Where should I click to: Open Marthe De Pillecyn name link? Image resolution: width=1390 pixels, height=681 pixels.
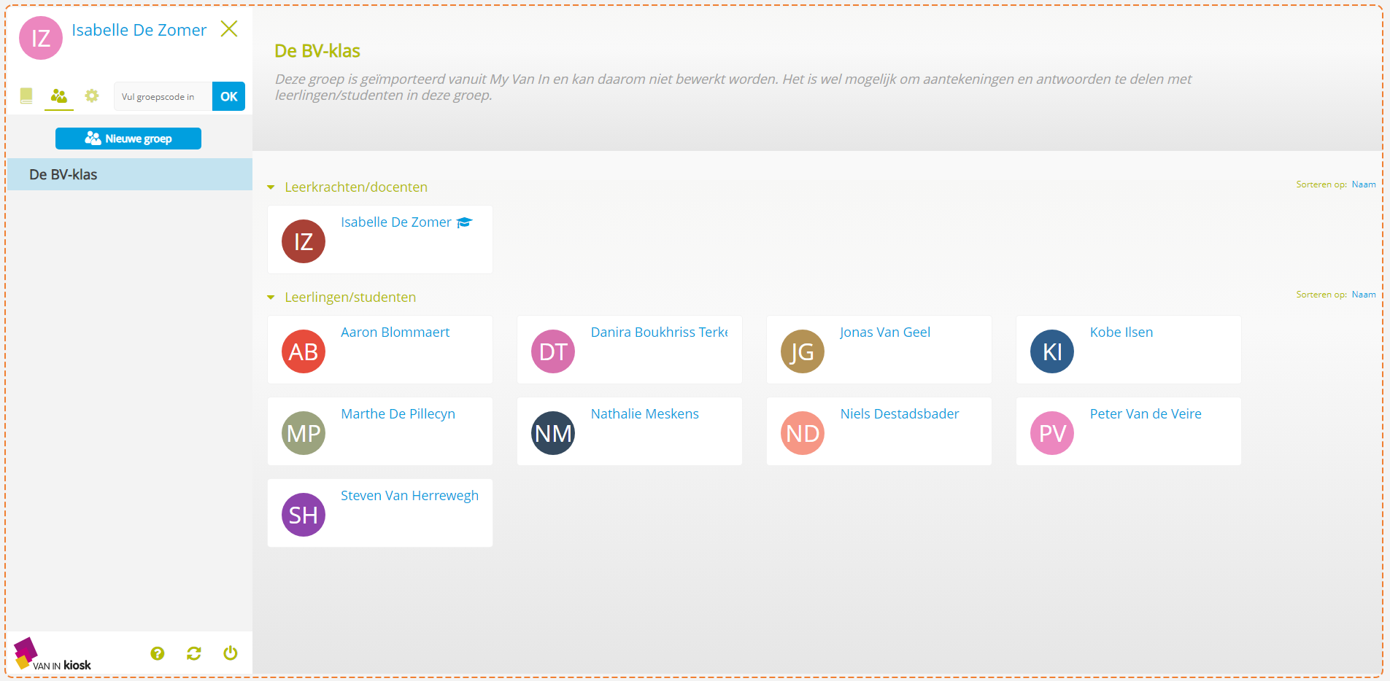[398, 414]
